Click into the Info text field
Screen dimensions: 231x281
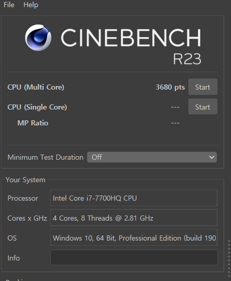[x=134, y=257]
